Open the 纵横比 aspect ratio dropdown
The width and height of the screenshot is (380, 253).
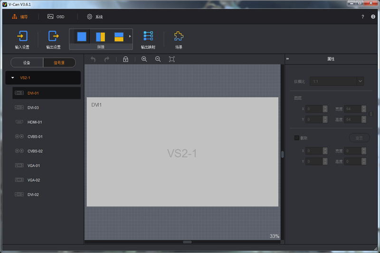pos(360,81)
